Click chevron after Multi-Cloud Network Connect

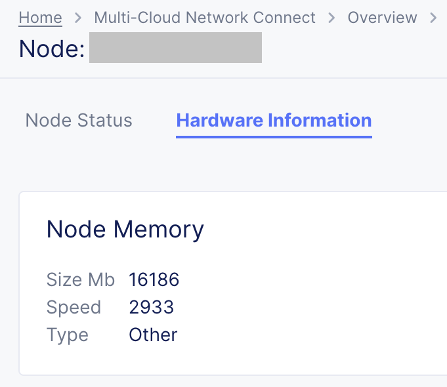click(332, 18)
